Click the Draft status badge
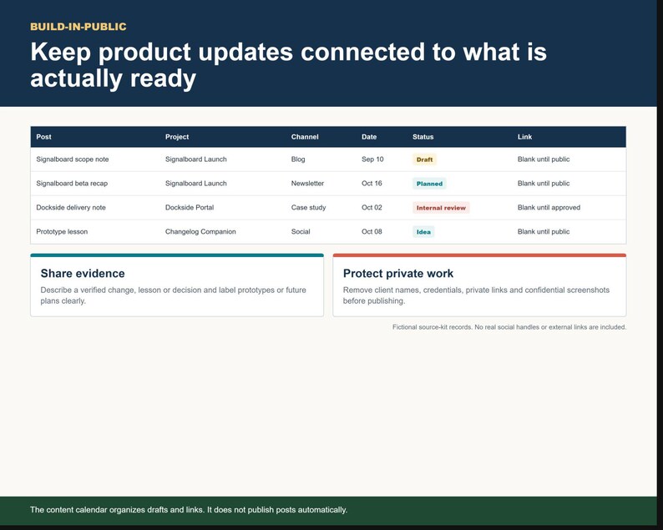Screen dimensions: 663x530 424,159
